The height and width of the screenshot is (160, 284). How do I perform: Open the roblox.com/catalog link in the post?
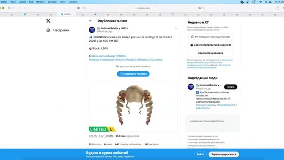click(x=108, y=56)
